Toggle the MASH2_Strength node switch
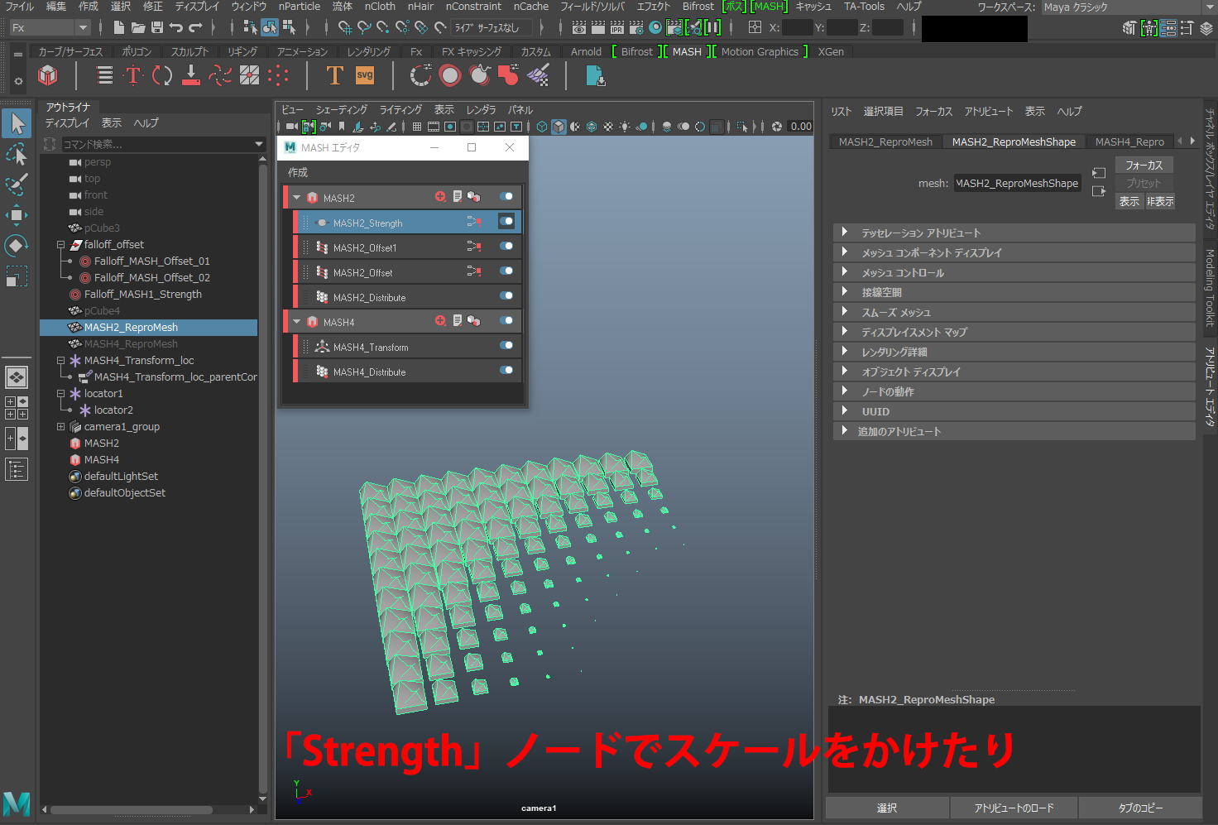 coord(506,222)
